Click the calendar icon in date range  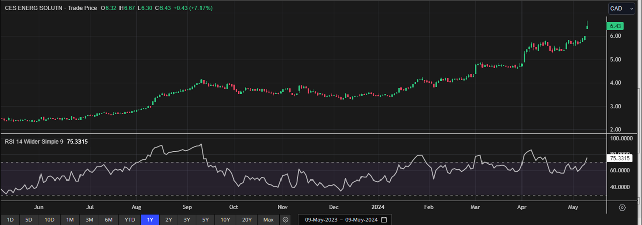pos(384,220)
